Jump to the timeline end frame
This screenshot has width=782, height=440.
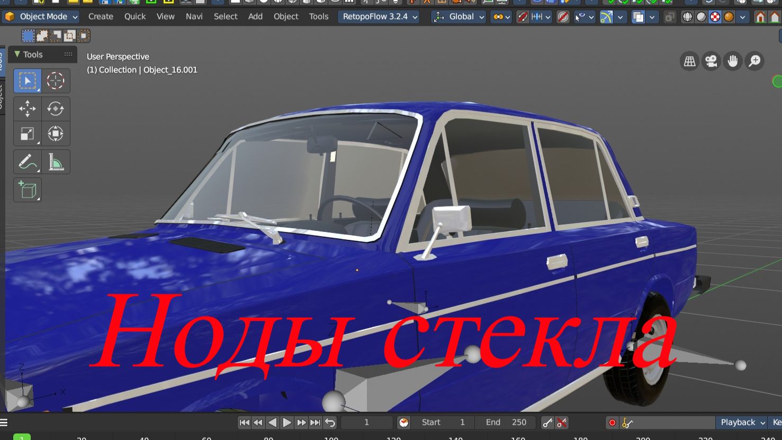(315, 423)
